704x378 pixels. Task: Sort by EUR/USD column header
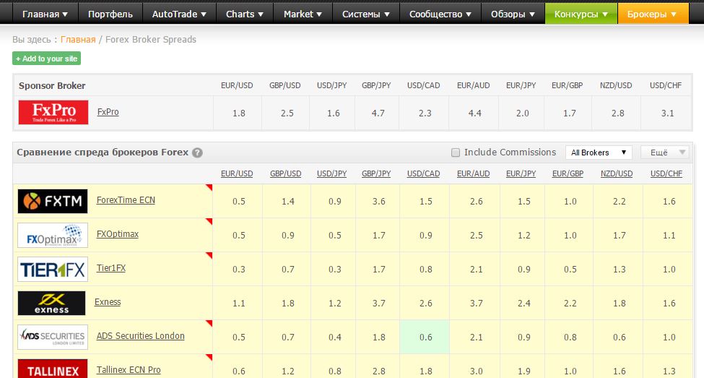[x=237, y=174]
